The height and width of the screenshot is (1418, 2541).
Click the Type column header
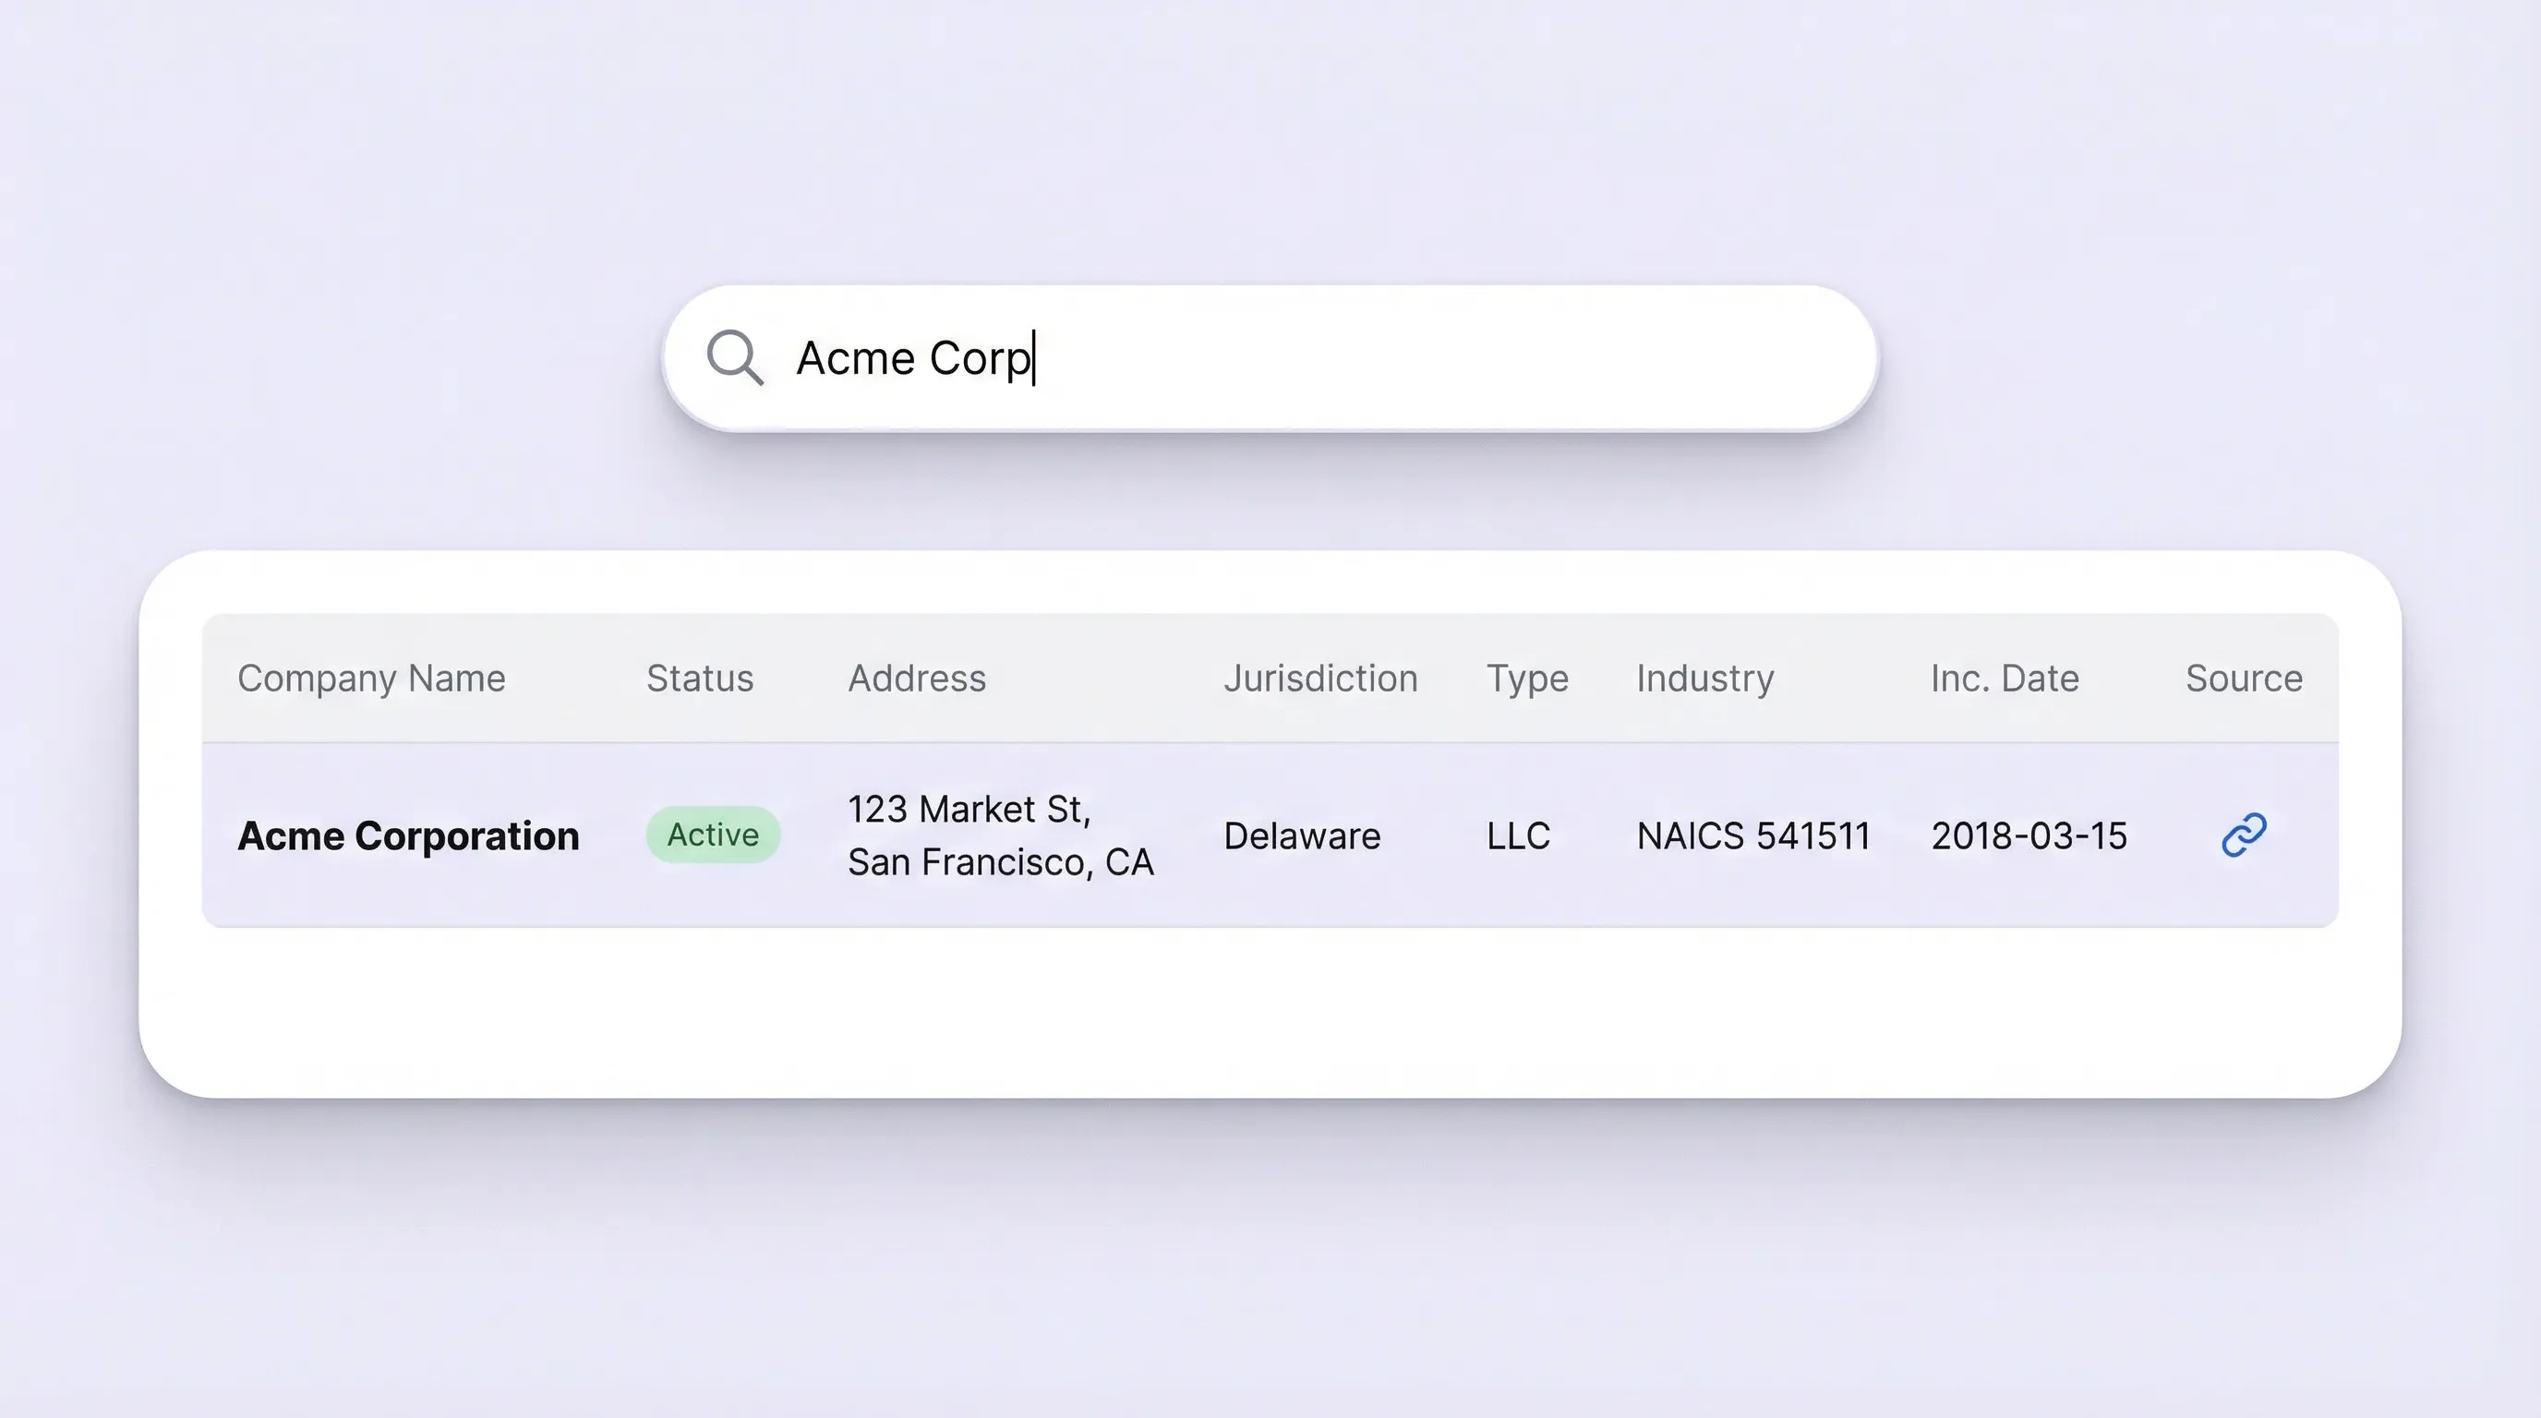(x=1527, y=679)
